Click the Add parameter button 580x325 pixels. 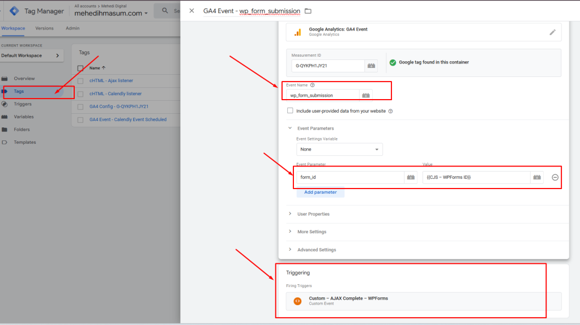[321, 193]
